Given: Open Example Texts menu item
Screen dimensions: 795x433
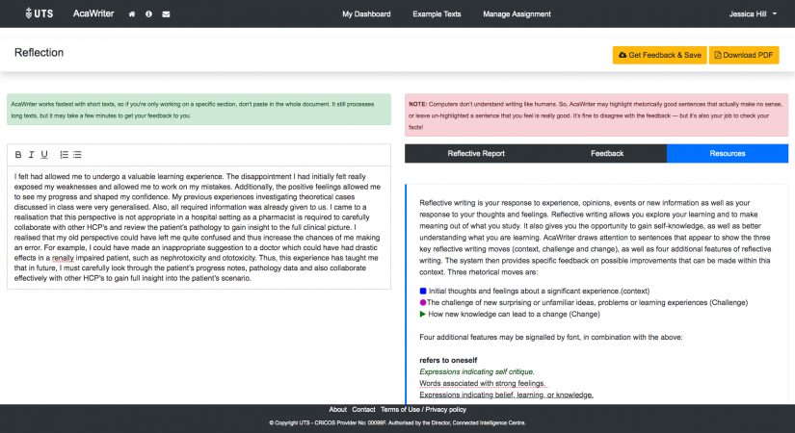Looking at the screenshot, I should (437, 14).
